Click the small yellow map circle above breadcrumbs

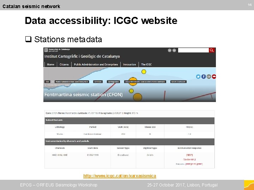(144, 71)
